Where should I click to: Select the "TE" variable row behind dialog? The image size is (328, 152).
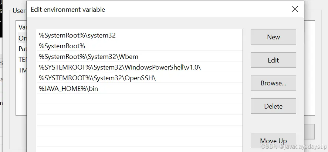[22, 59]
